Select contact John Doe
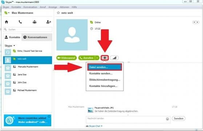The height and width of the screenshot is (131, 203). 28,84
